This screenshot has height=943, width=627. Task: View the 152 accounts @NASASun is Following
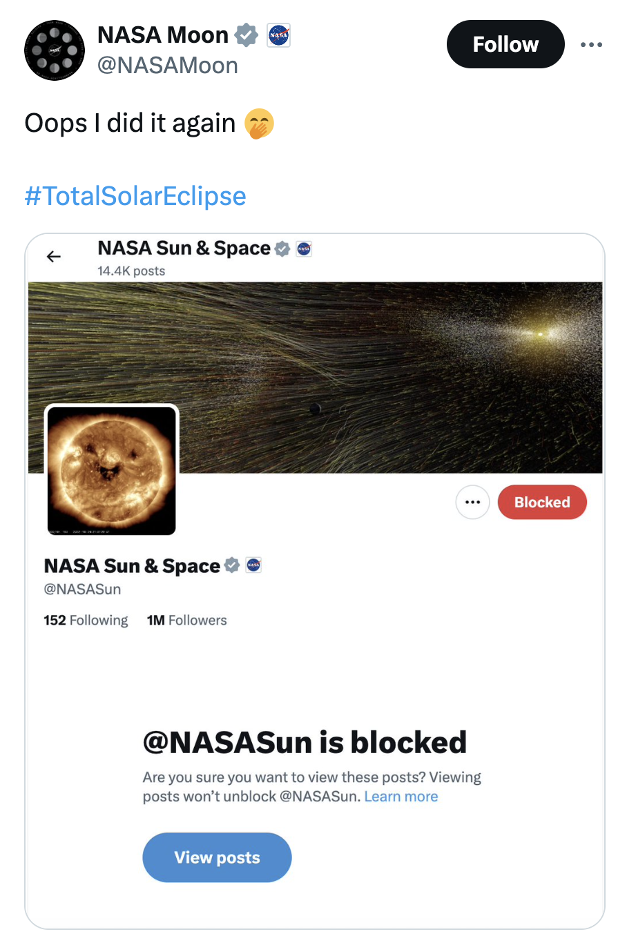pos(86,620)
